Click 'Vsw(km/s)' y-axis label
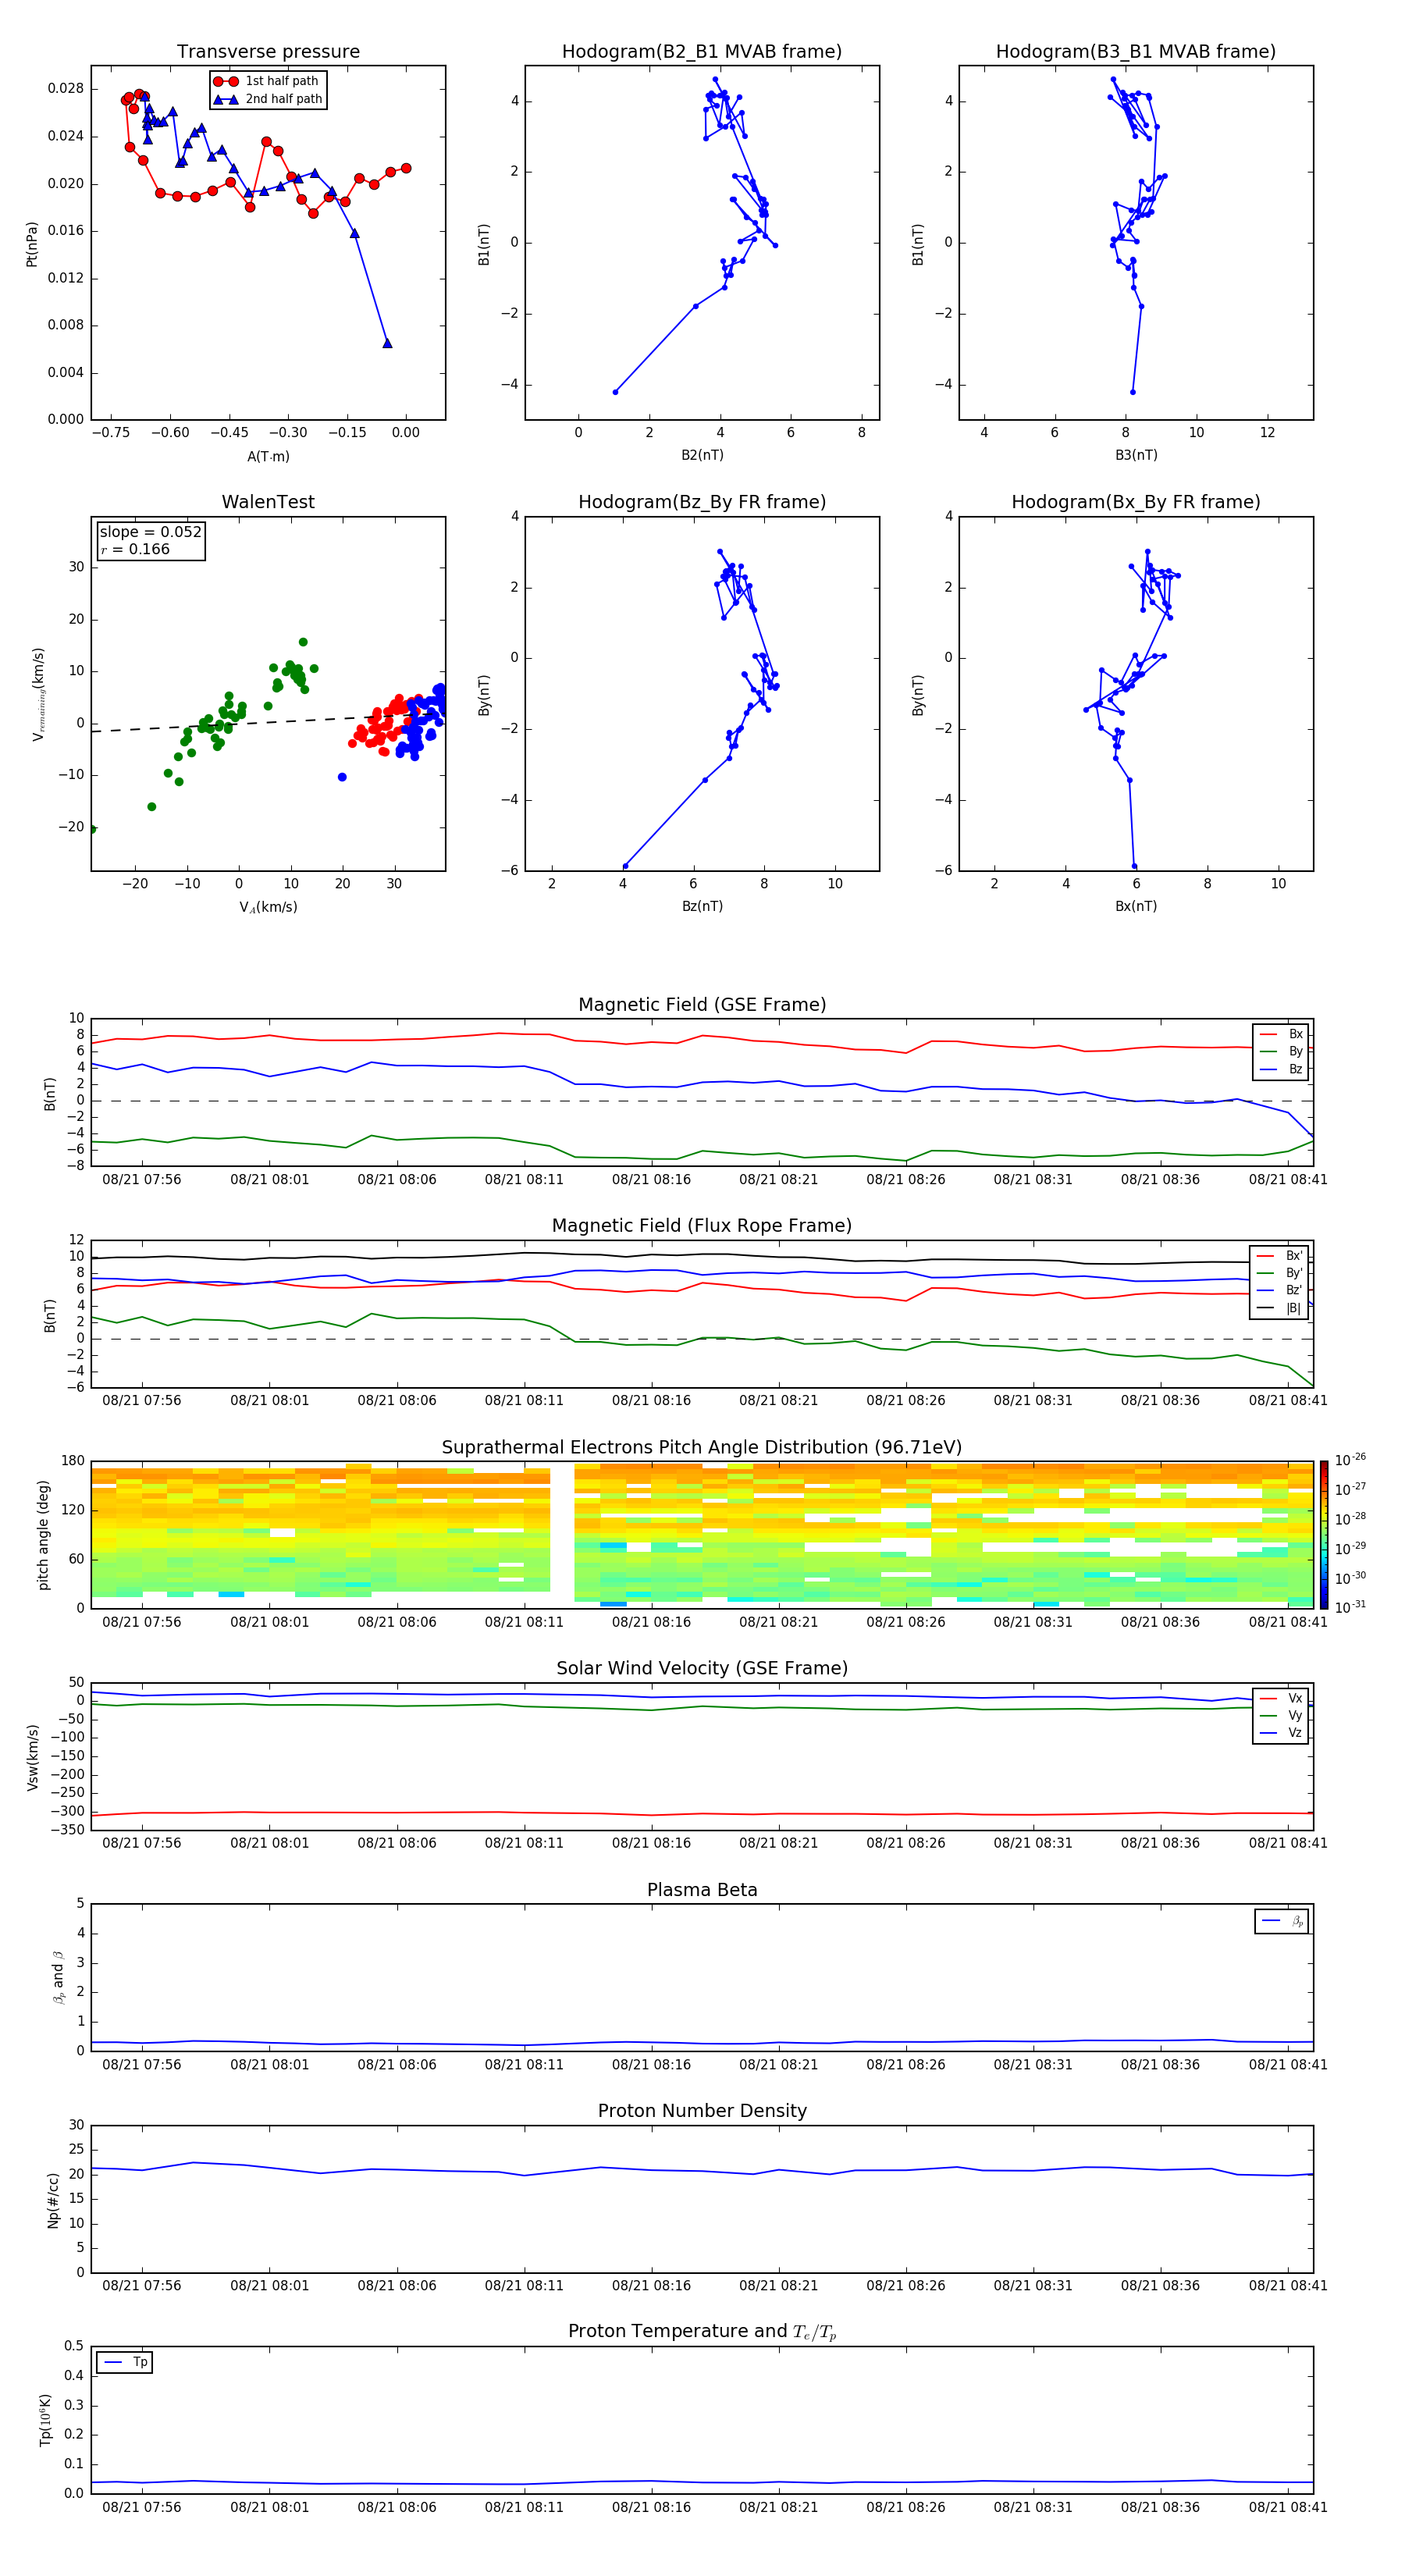 [x=32, y=1757]
